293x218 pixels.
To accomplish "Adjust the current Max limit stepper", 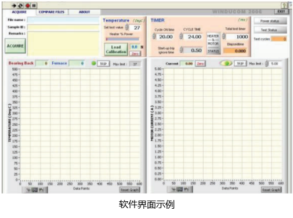I will pyautogui.click(x=267, y=64).
